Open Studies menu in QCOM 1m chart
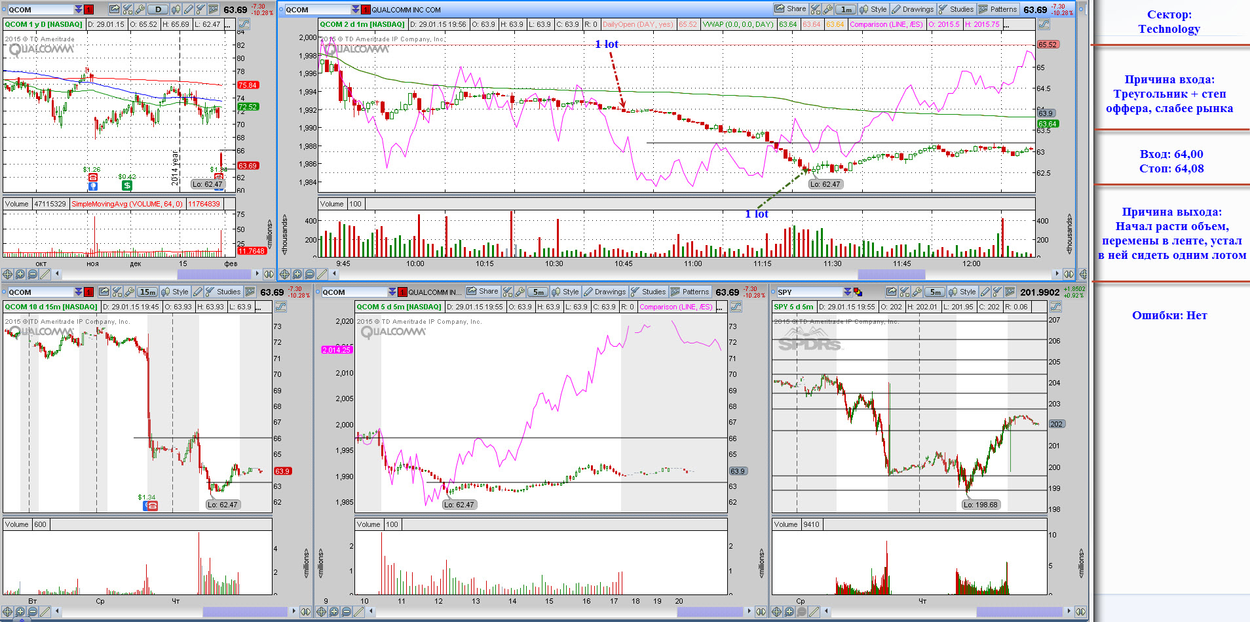 [x=956, y=9]
